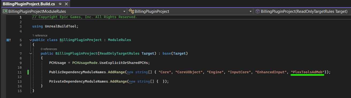Open the "1 reference" CodeLens link

[x=40, y=35]
